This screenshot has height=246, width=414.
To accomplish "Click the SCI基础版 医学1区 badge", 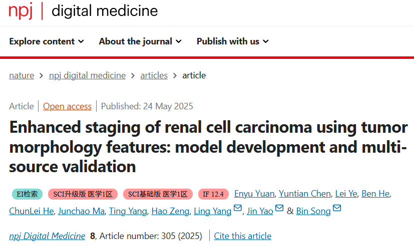I will click(x=158, y=194).
